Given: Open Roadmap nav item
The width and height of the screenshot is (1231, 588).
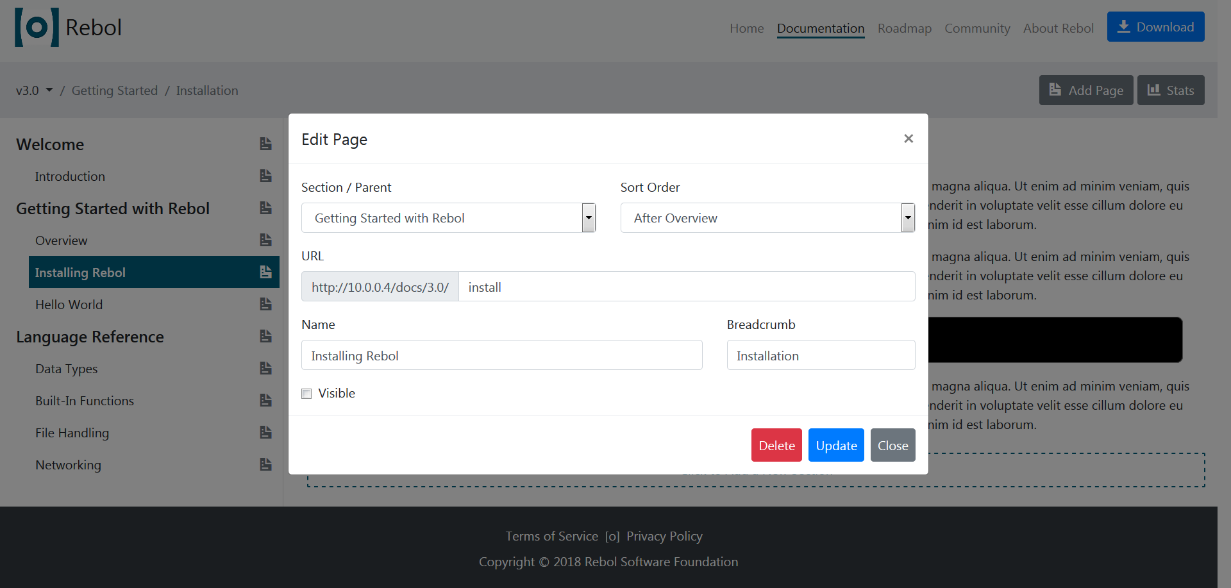Looking at the screenshot, I should pyautogui.click(x=904, y=28).
